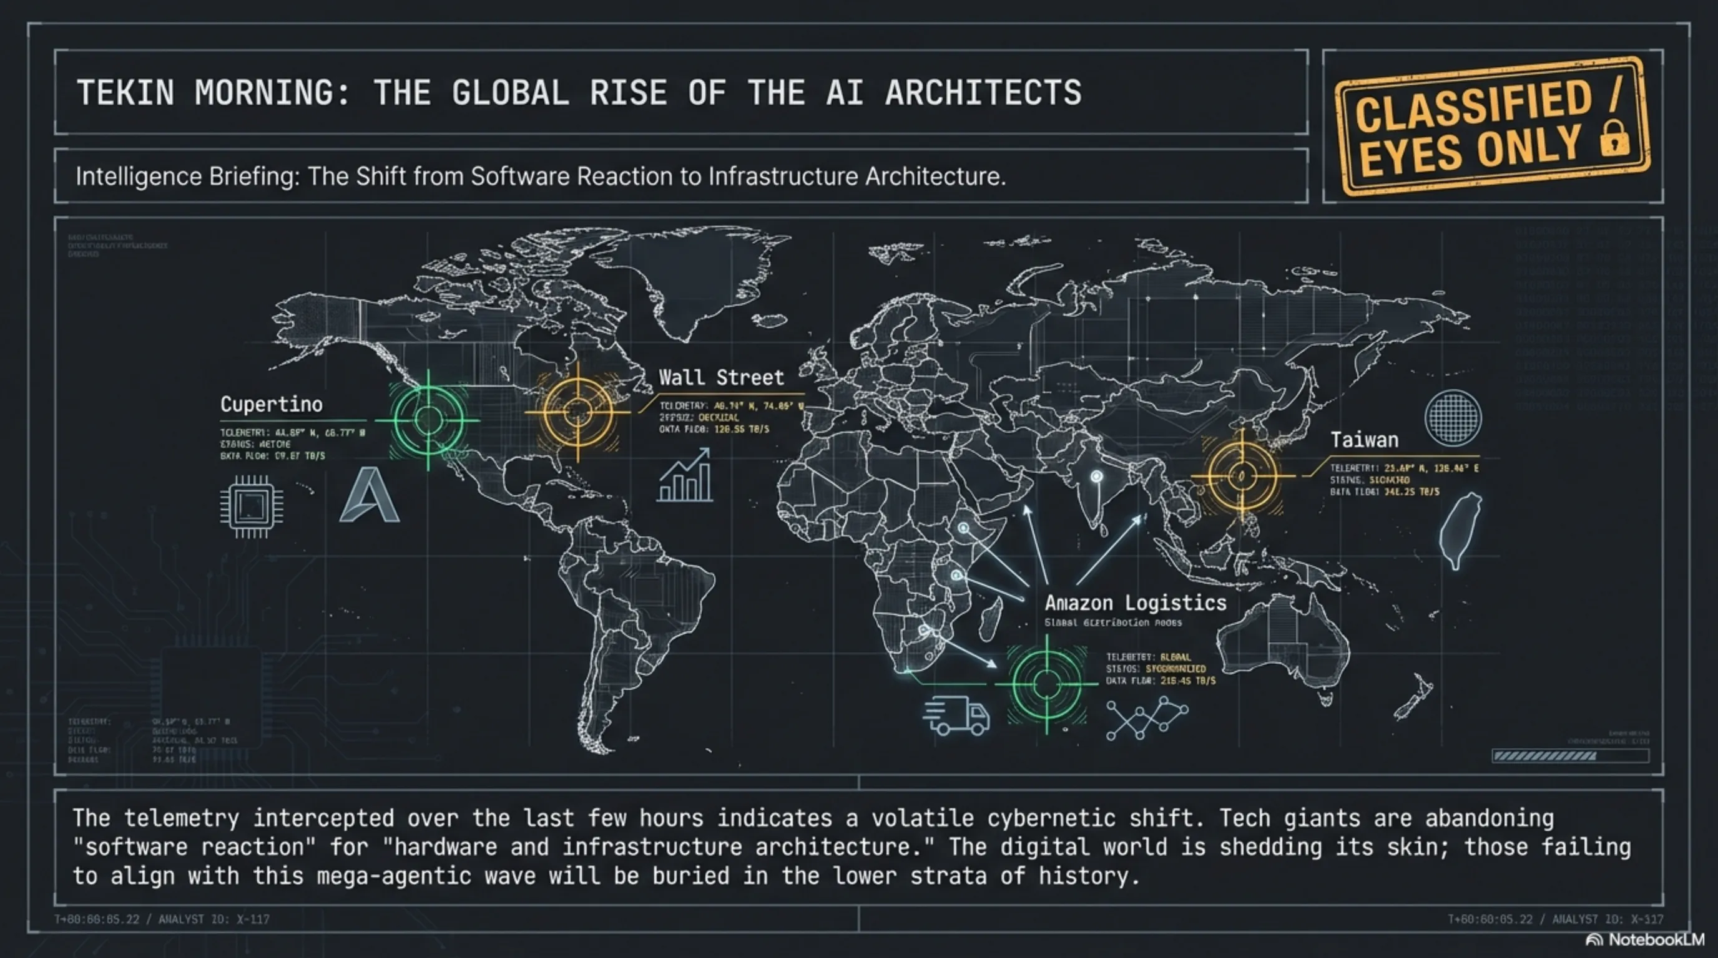This screenshot has height=958, width=1718.
Task: Click the NotebookLM watermark logo
Action: click(x=1644, y=939)
